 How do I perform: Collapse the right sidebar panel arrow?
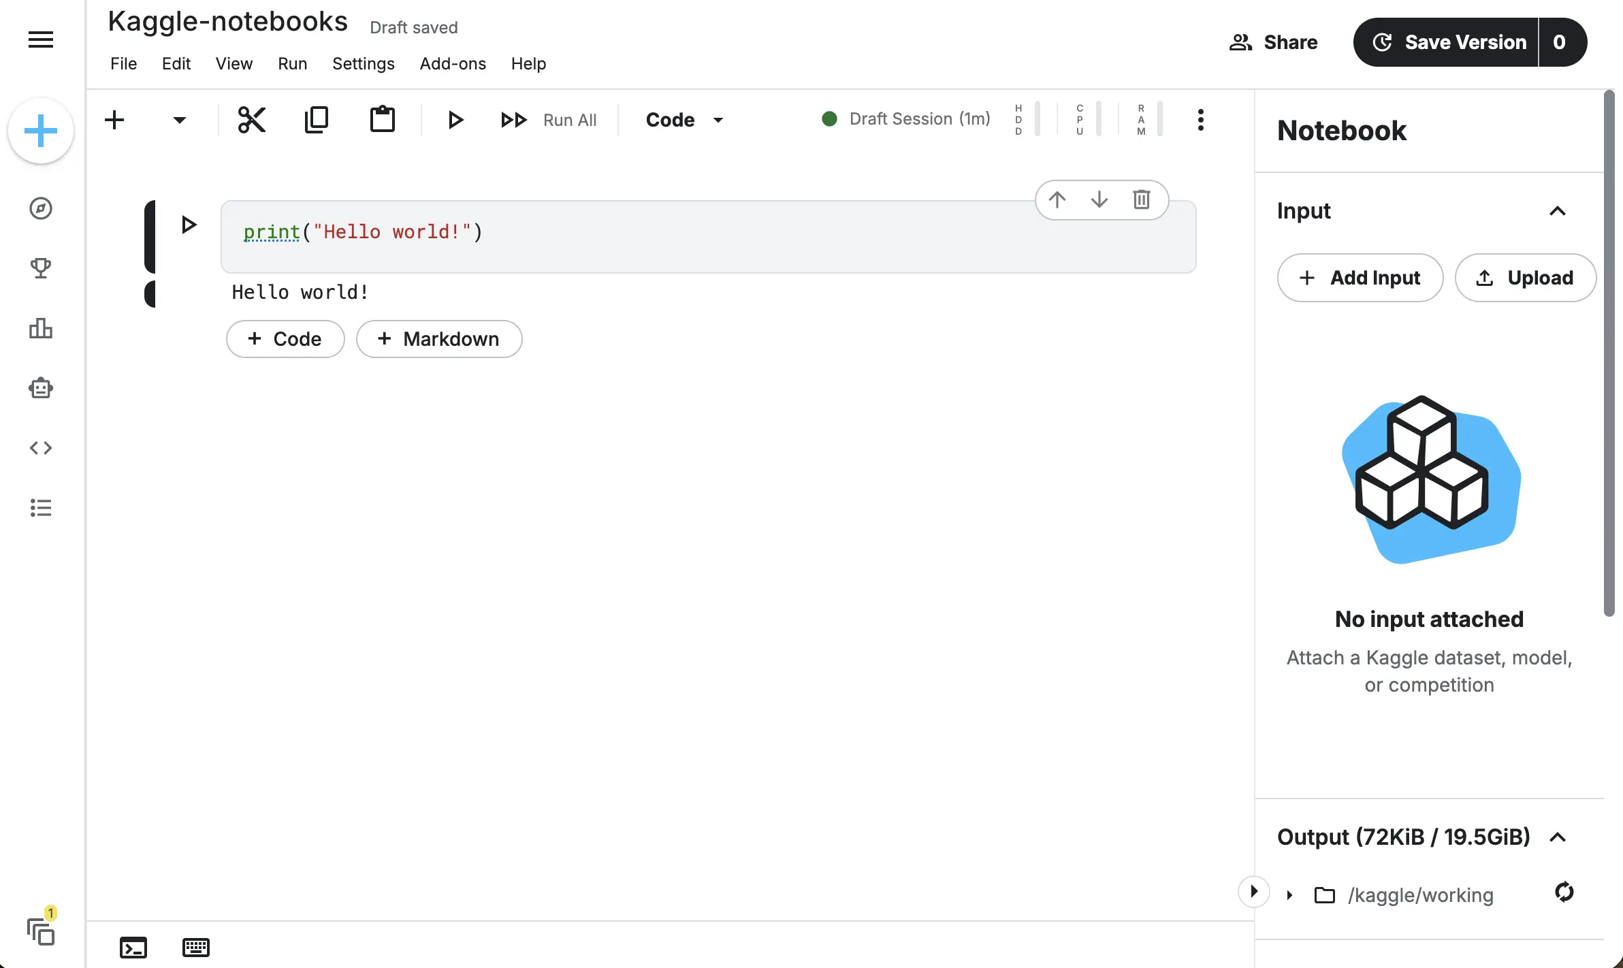(1254, 892)
